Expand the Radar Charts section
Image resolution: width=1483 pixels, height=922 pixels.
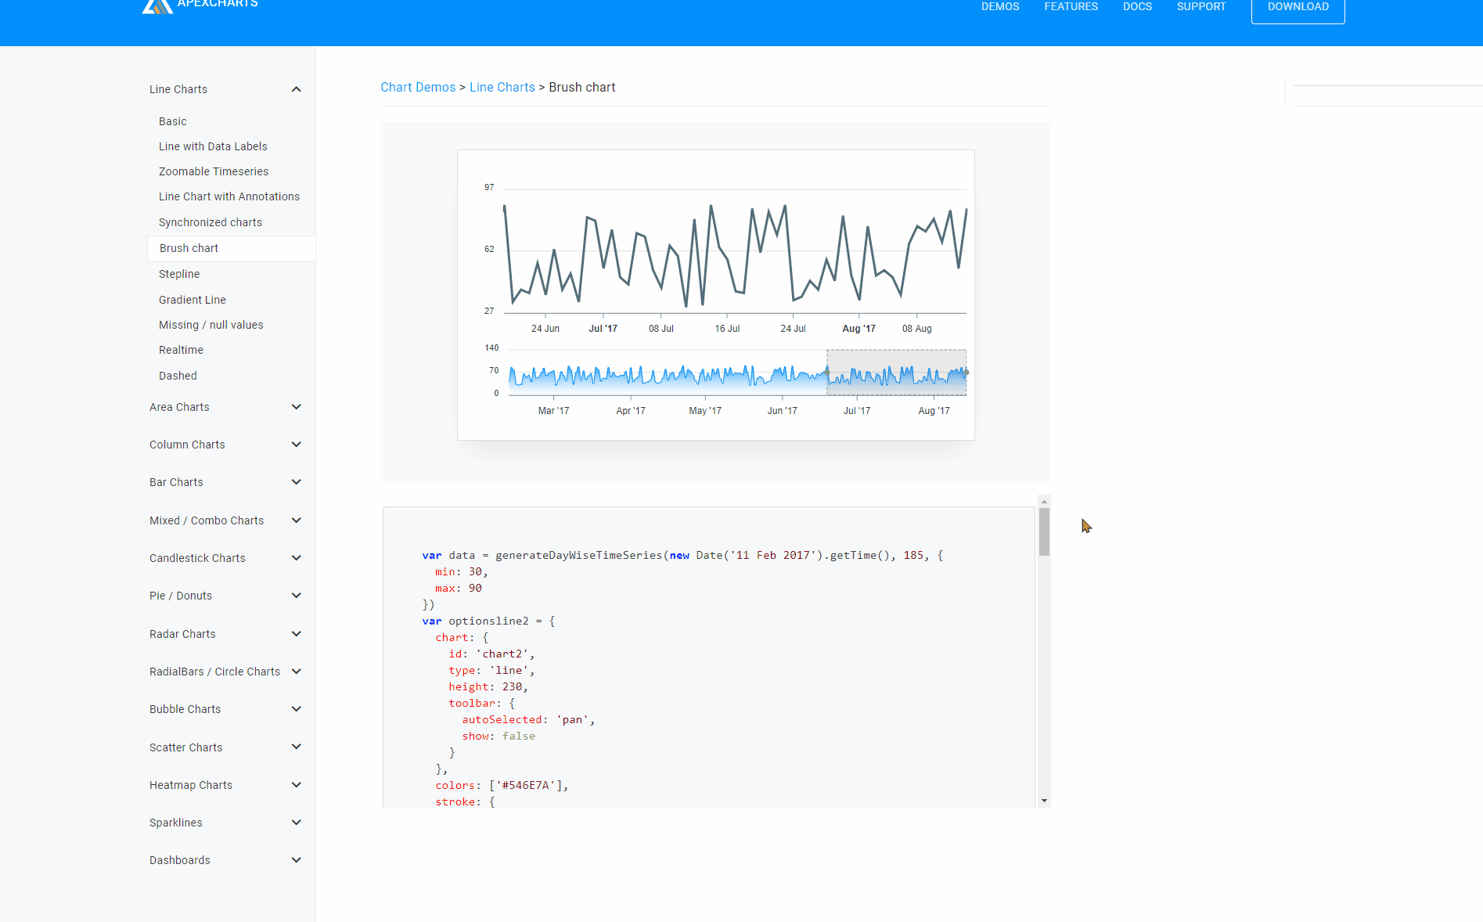point(297,634)
